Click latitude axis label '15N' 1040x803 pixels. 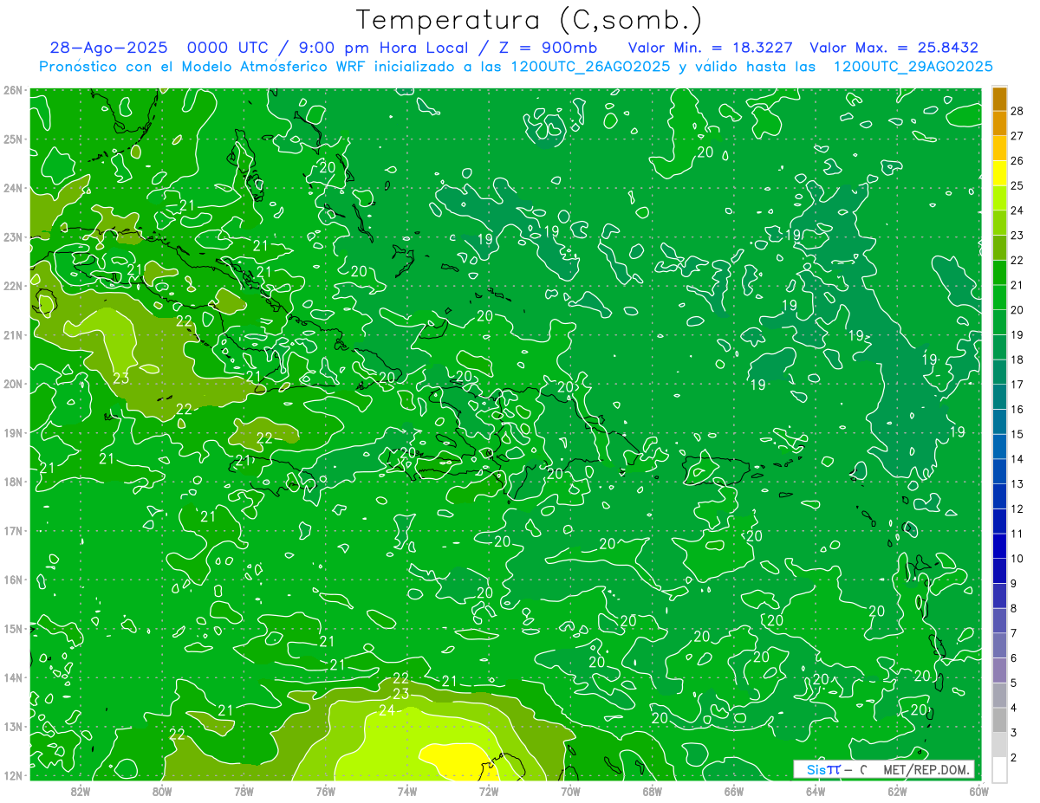coord(12,628)
